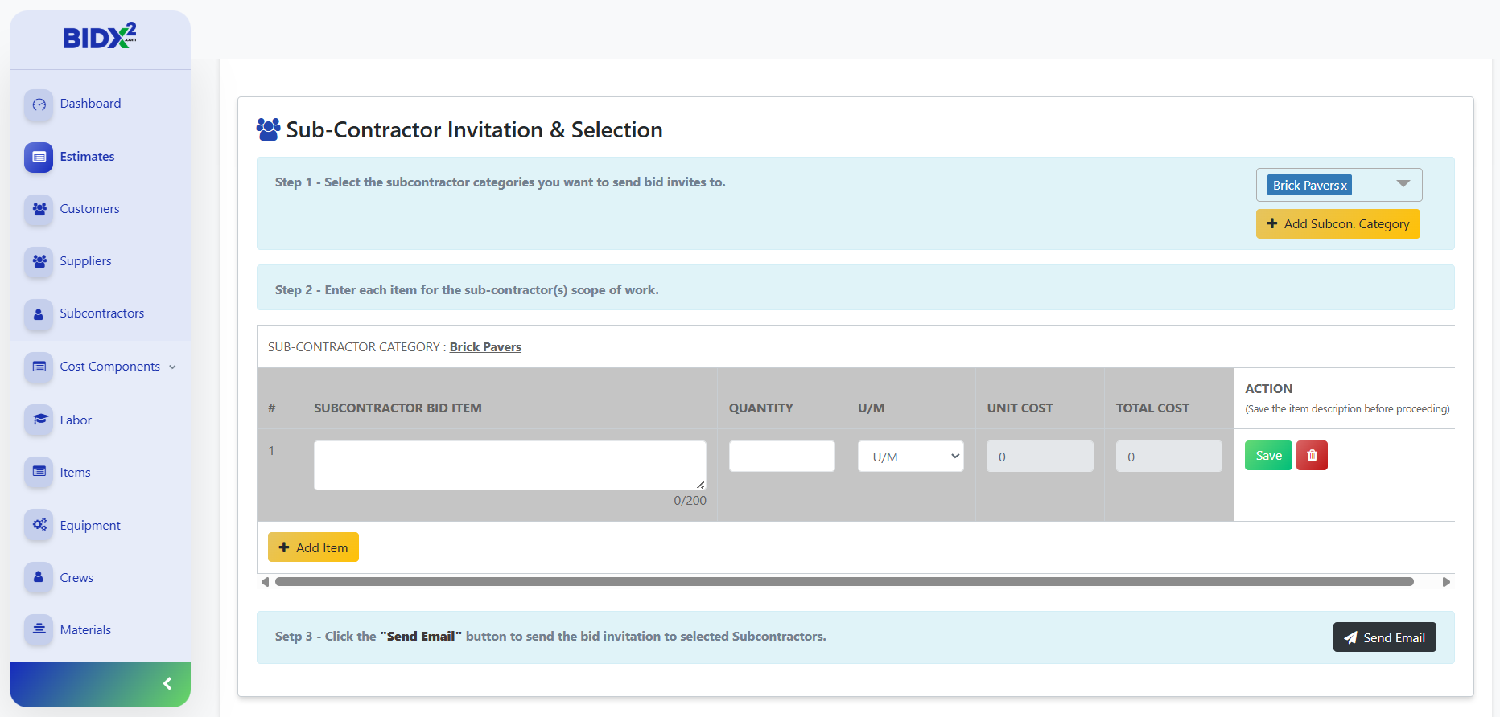Save the bid item row
The width and height of the screenshot is (1500, 717).
click(x=1268, y=456)
